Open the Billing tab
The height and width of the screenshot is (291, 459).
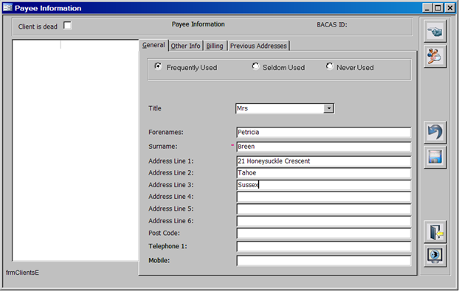click(x=215, y=46)
